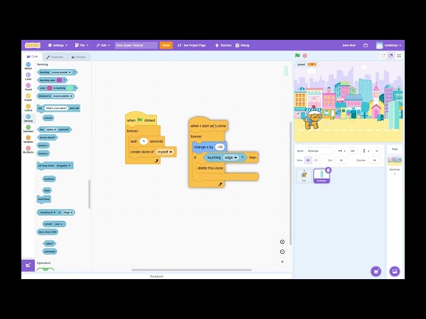Image resolution: width=426 pixels, height=319 pixels.
Task: Click Save Now
Action: click(x=349, y=45)
